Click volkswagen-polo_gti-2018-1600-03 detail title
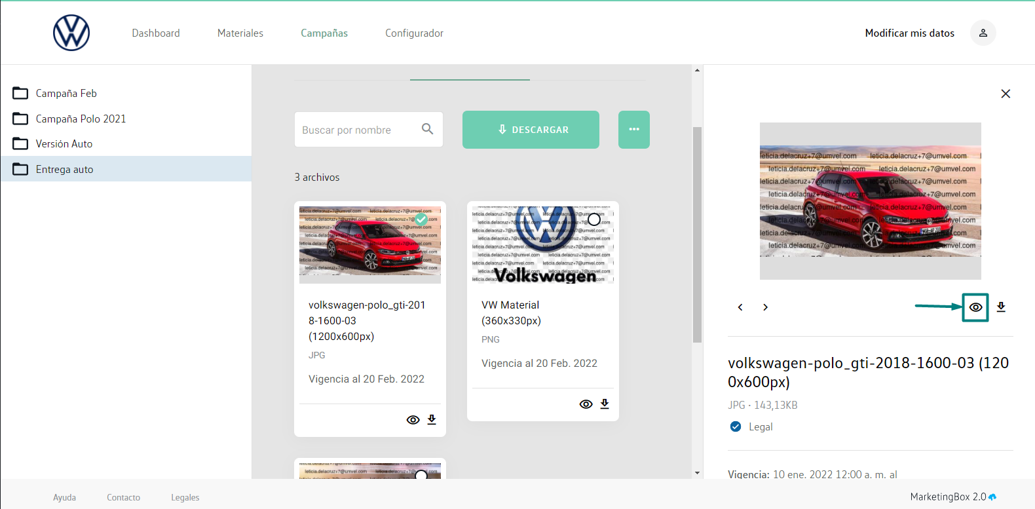Image resolution: width=1035 pixels, height=509 pixels. tap(869, 372)
